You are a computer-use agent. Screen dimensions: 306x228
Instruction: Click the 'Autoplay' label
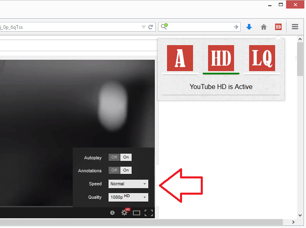93,158
